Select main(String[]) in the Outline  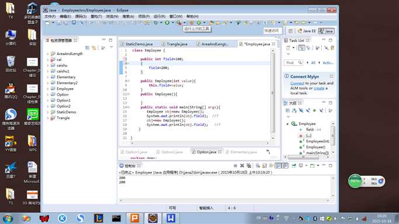(317, 153)
